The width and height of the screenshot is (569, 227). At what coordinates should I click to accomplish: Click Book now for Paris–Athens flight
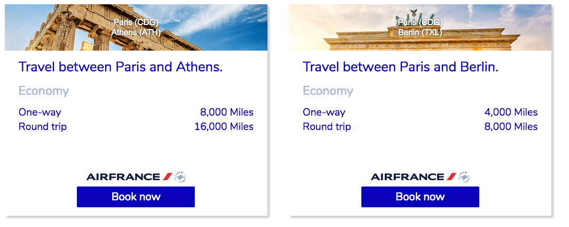136,197
